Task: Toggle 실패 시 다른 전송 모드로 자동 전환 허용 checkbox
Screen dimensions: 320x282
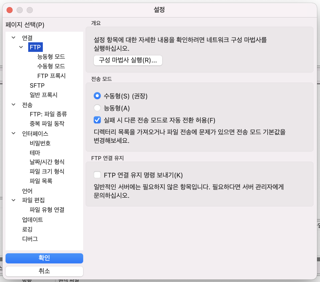Action: tap(97, 120)
